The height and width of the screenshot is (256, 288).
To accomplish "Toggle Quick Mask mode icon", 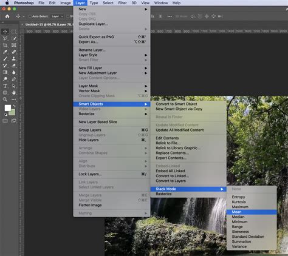I will [x=5, y=121].
